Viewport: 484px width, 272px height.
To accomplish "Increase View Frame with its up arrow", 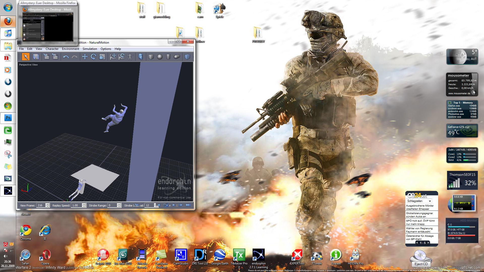I will 47,204.
